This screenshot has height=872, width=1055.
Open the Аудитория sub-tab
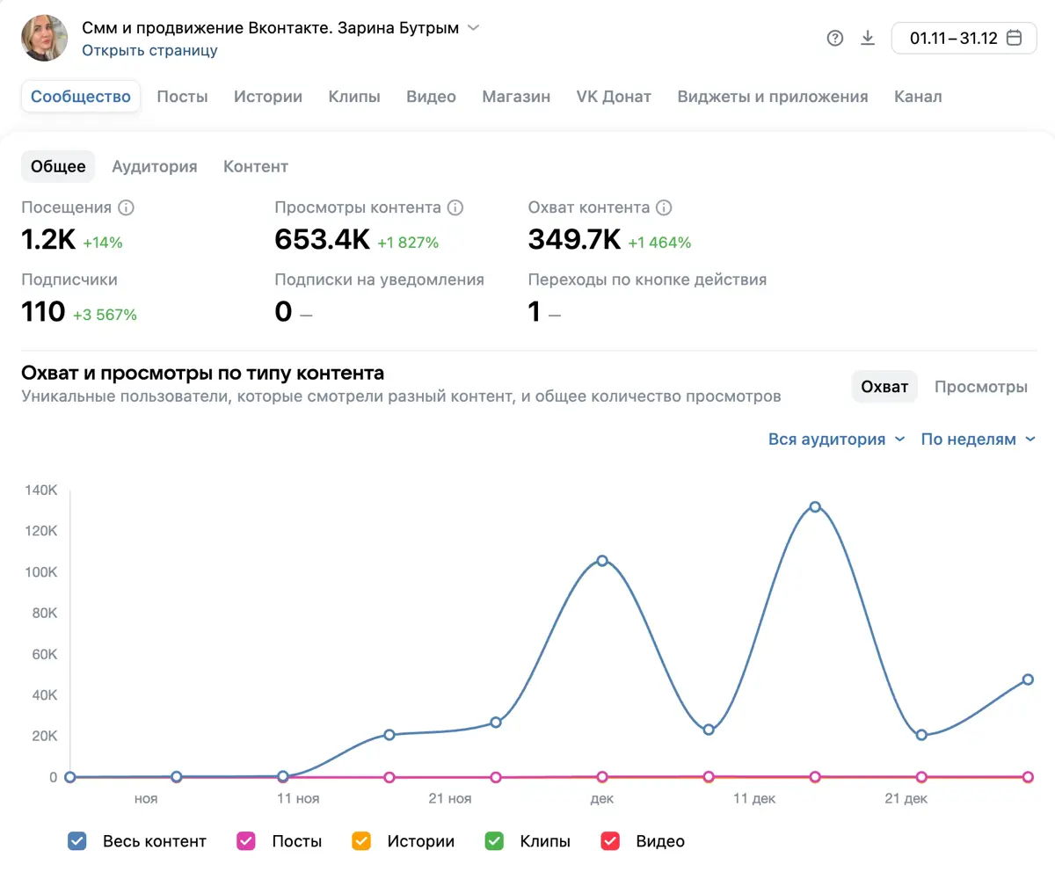155,166
